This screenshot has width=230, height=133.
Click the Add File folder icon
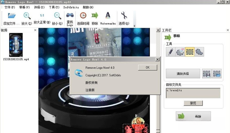click(12, 16)
